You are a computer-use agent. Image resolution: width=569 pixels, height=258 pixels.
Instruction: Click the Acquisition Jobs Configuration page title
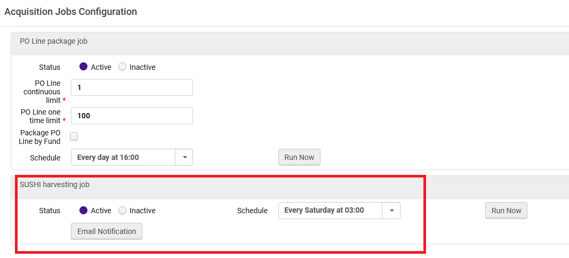tap(70, 12)
